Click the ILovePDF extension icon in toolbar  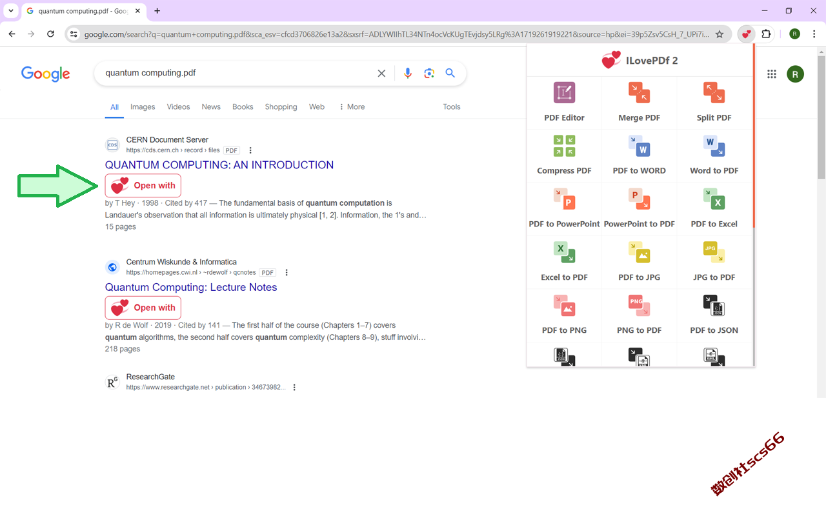(x=746, y=34)
